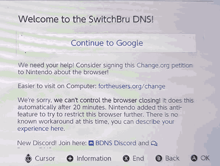
Task: Tap the B icon beside Back
Action: click(x=158, y=158)
